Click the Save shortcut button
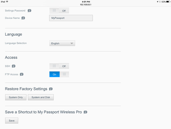Screen dimensions: 171x129 (x=12, y=120)
